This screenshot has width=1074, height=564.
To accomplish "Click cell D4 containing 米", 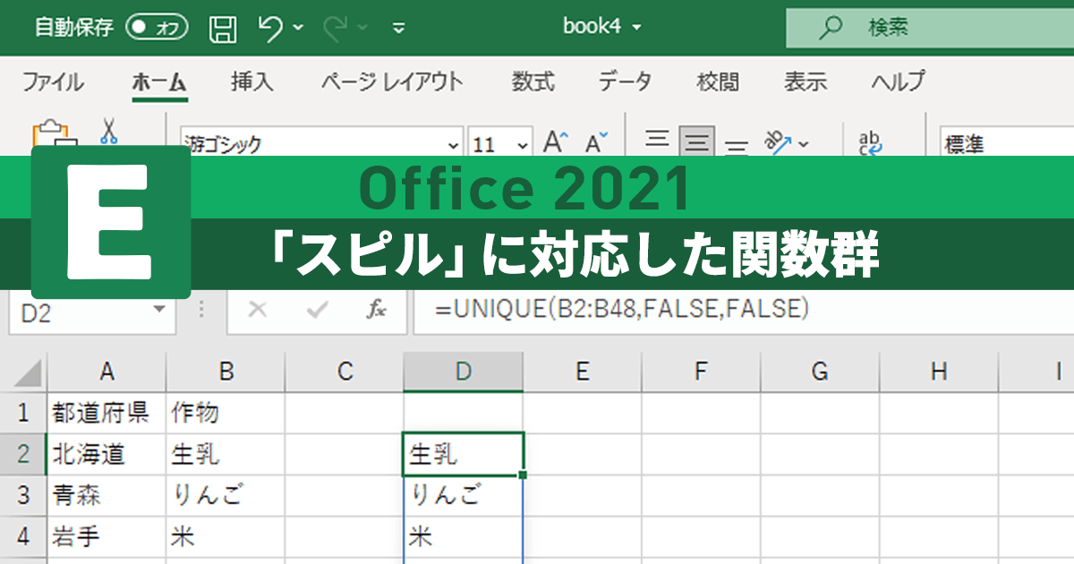I will (464, 536).
